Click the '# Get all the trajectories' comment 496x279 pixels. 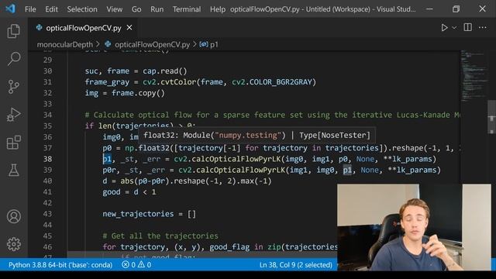pyautogui.click(x=160, y=236)
